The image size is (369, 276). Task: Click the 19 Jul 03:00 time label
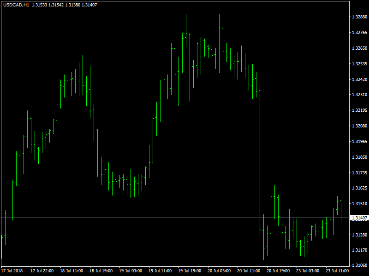pyautogui.click(x=131, y=271)
